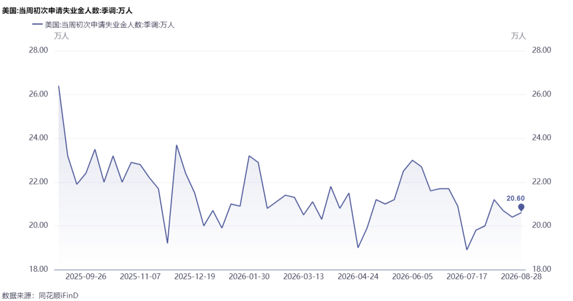Click the chart title text above the legend
The image size is (573, 301).
coord(67,11)
